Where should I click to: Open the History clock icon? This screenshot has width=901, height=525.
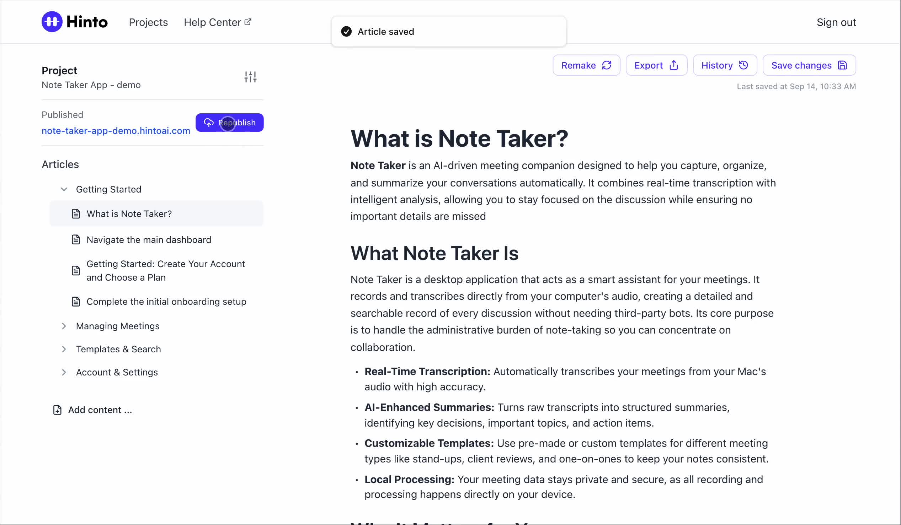coord(744,65)
